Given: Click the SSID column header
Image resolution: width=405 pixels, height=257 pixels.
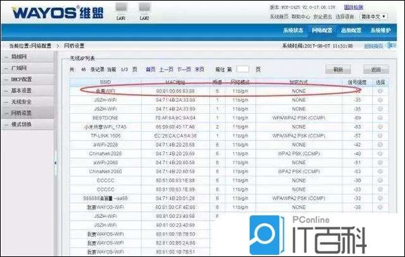Looking at the screenshot, I should click(x=105, y=82).
